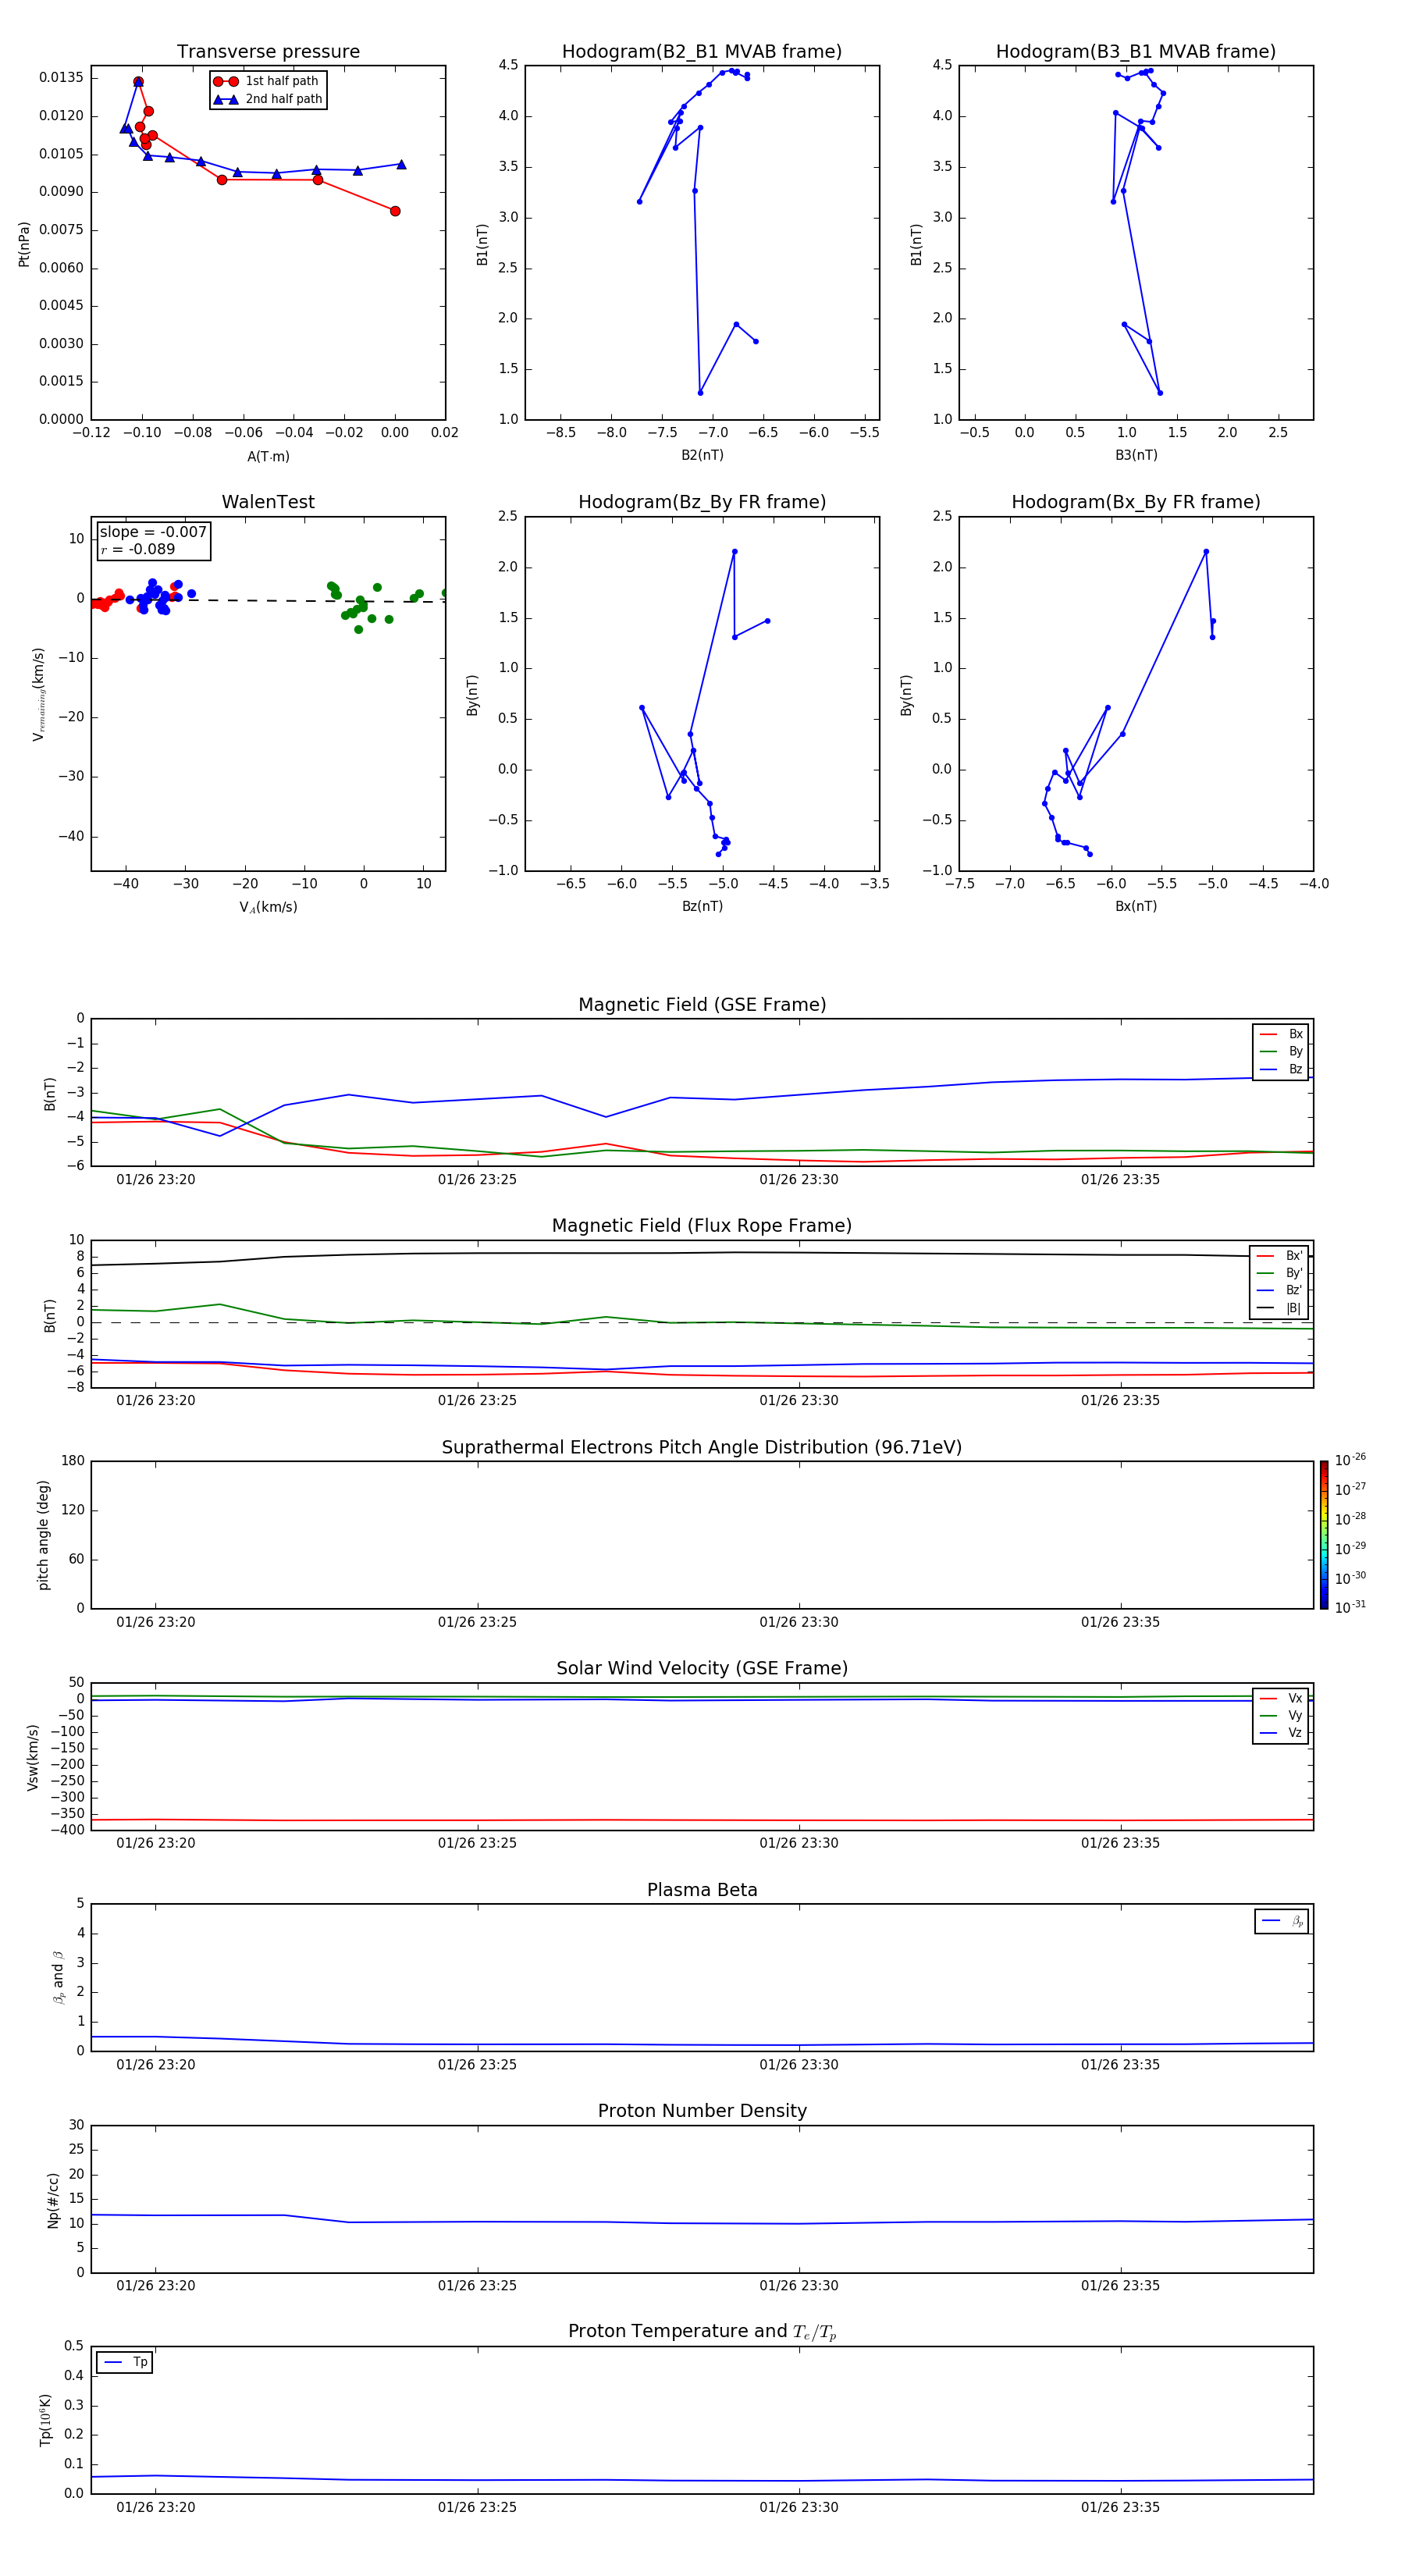Click the Bx(nT) axis label
1405x2576 pixels.
(1136, 906)
